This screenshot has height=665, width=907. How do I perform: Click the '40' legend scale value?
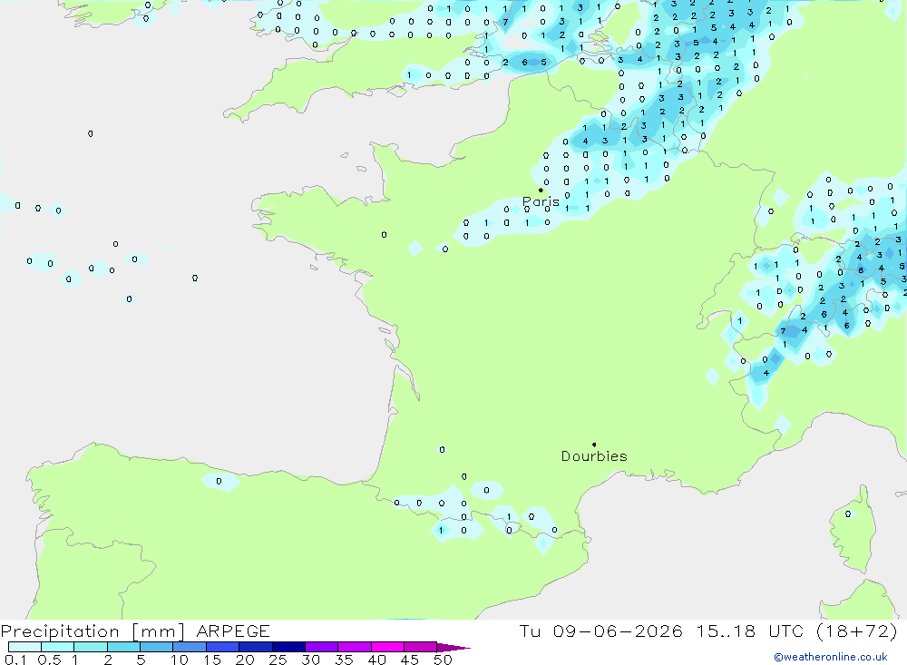(377, 660)
